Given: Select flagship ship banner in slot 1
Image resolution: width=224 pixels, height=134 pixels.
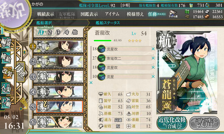Looking at the screenshot, I should click(60, 47).
